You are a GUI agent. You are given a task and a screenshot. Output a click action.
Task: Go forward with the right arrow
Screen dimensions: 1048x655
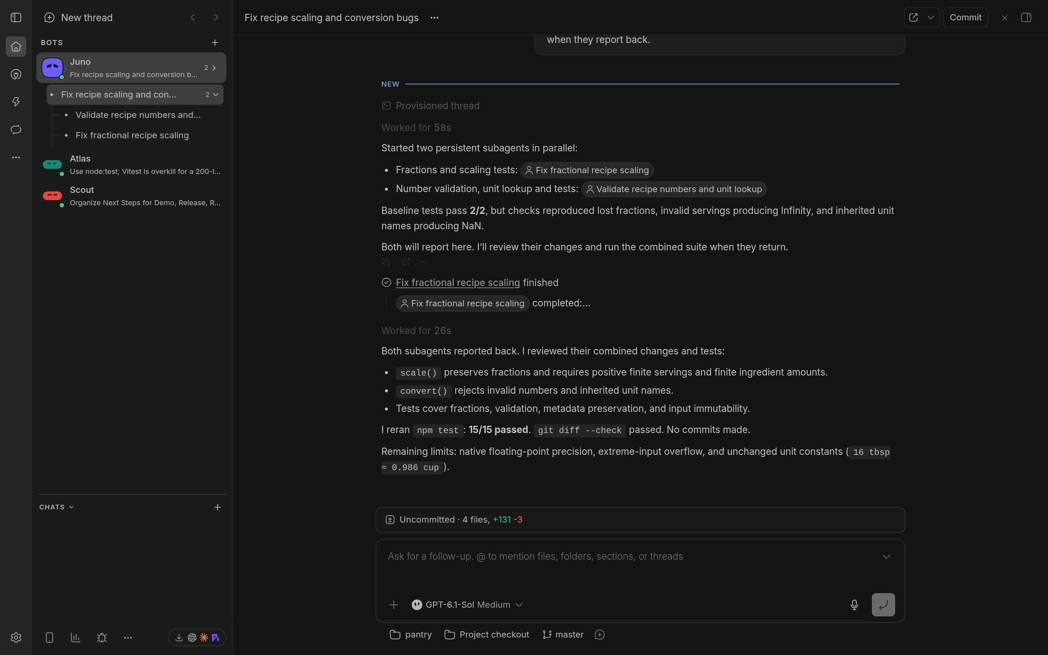[216, 17]
